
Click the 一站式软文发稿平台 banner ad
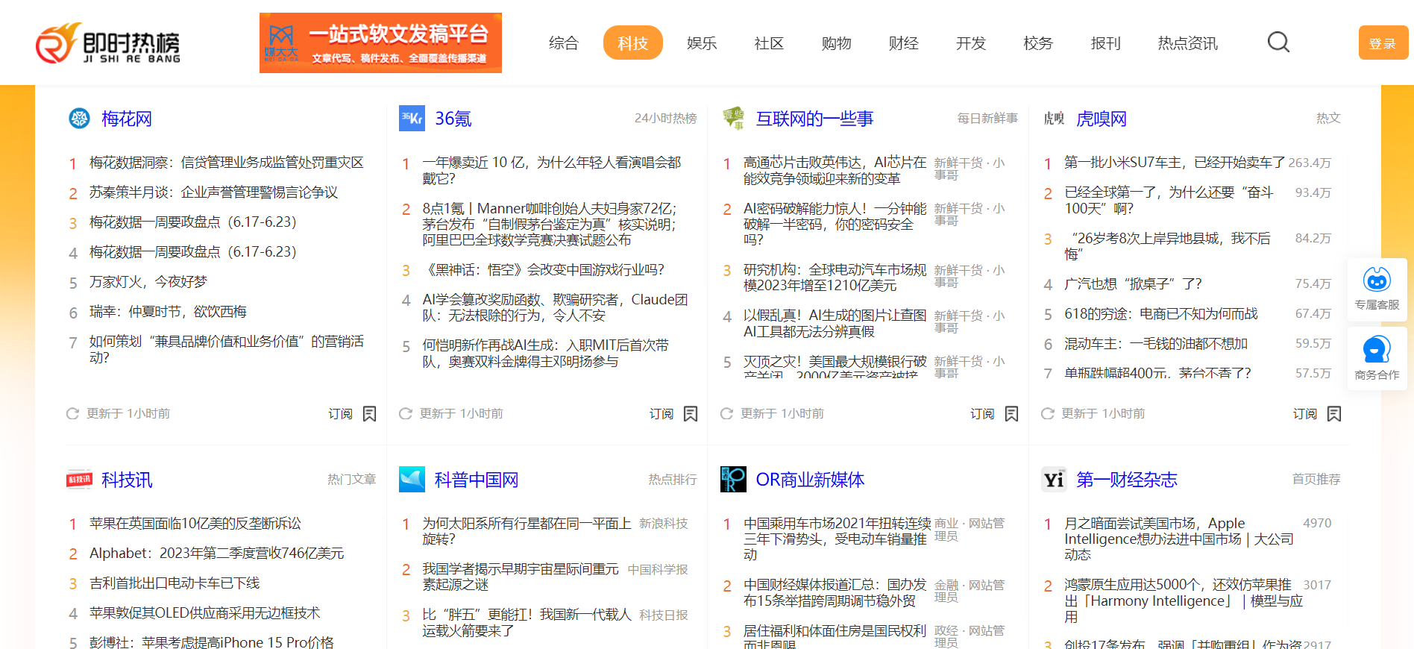pyautogui.click(x=380, y=43)
